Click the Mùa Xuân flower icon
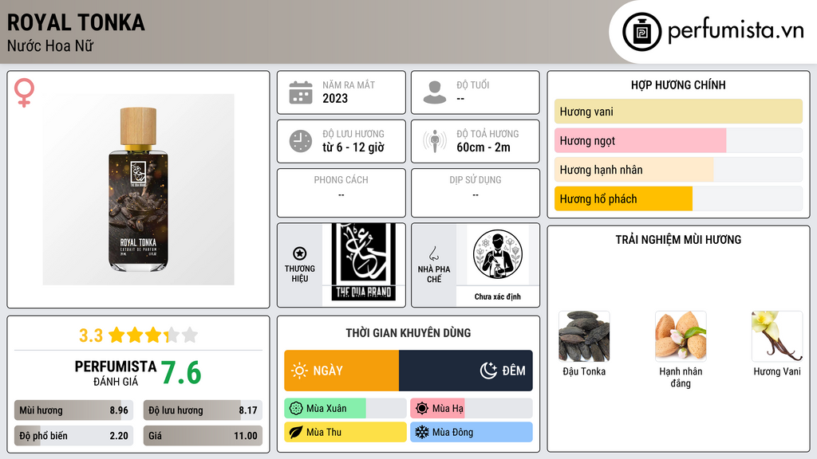Viewport: 817px width, 459px height. tap(296, 409)
